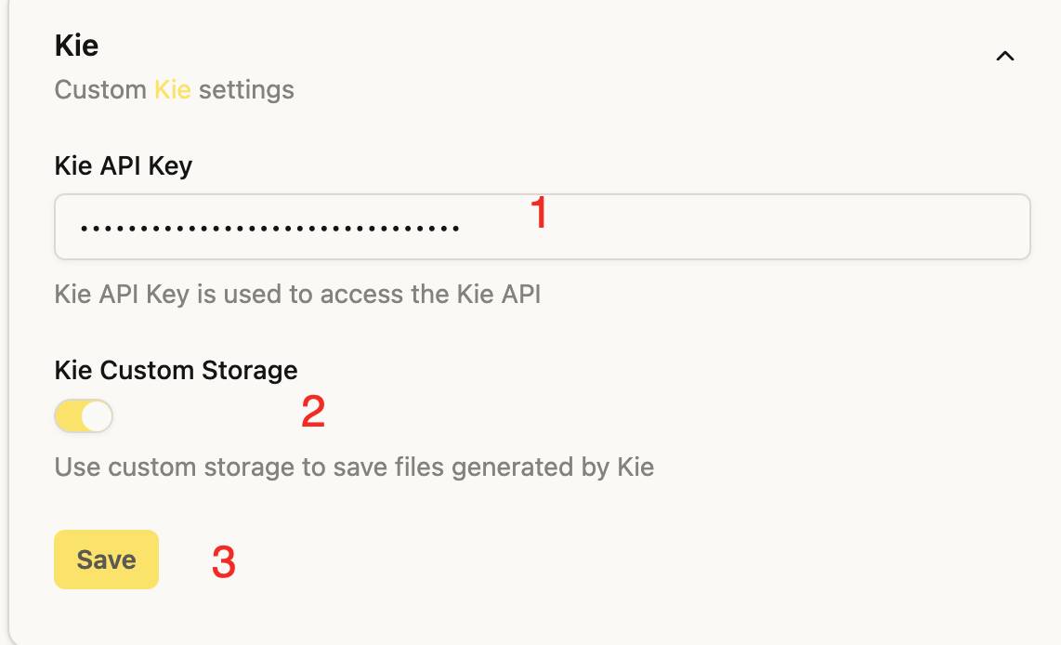
Task: Click the red number 1 annotation
Action: pyautogui.click(x=539, y=214)
